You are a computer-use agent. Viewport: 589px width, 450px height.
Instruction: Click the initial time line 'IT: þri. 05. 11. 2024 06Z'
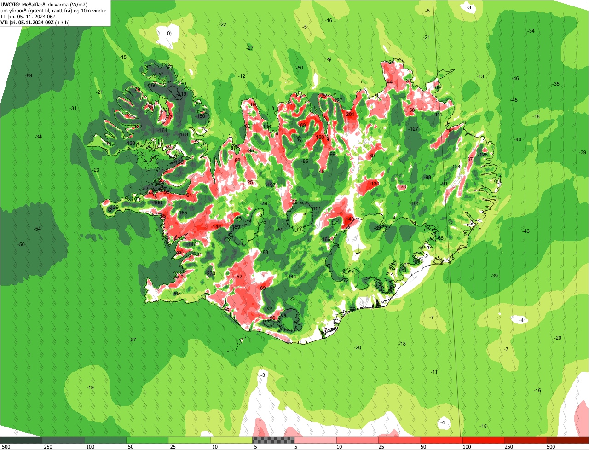[28, 17]
